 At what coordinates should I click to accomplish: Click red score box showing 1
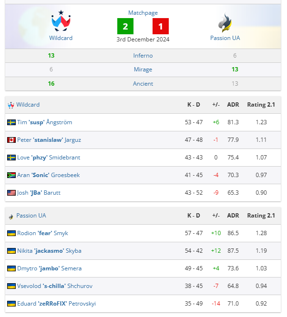[x=161, y=26]
